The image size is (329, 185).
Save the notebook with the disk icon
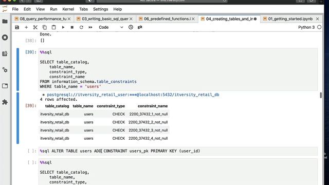pyautogui.click(x=17, y=27)
